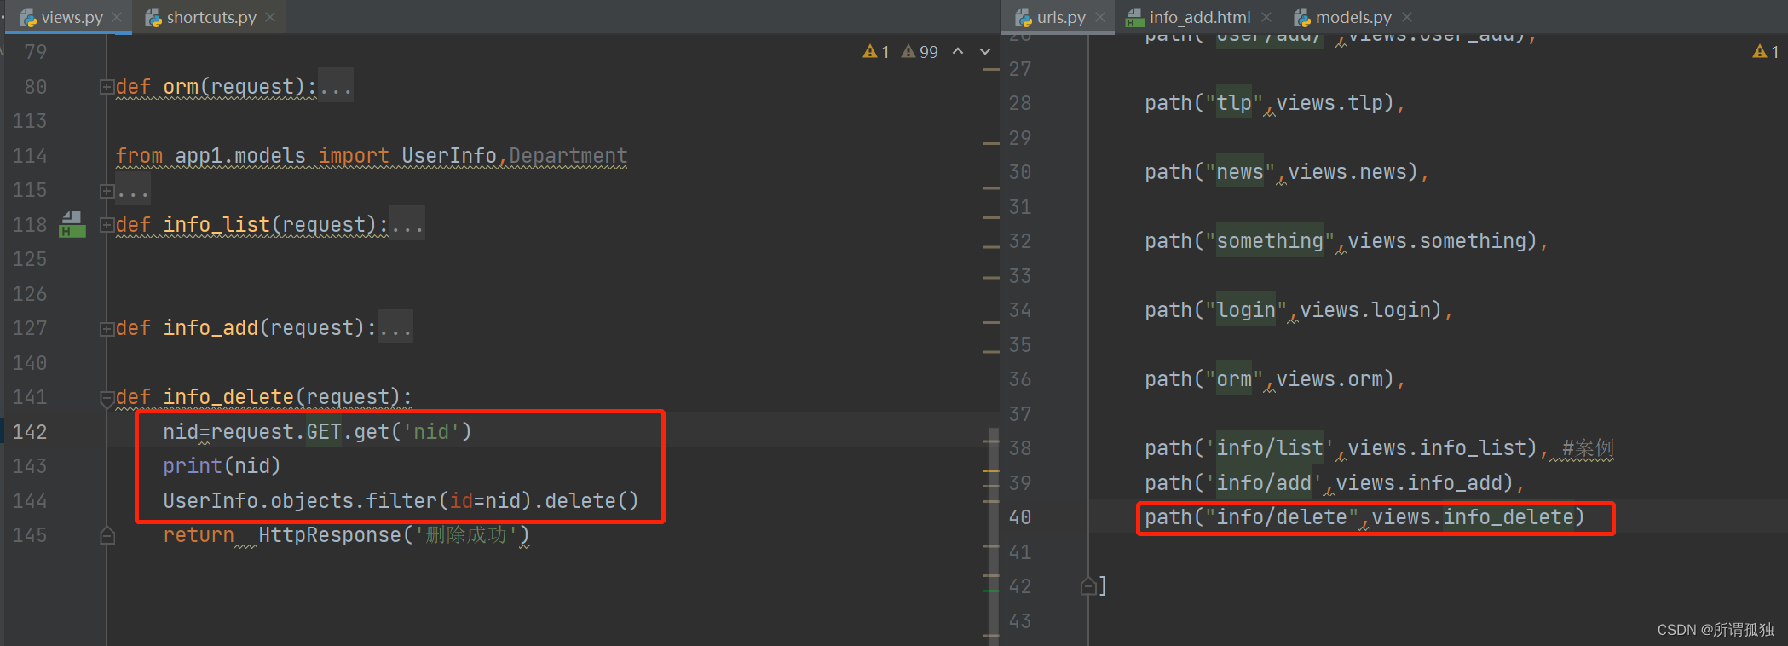1788x646 pixels.
Task: Click on nid=request.GET.get('nid') line
Action: 317,432
